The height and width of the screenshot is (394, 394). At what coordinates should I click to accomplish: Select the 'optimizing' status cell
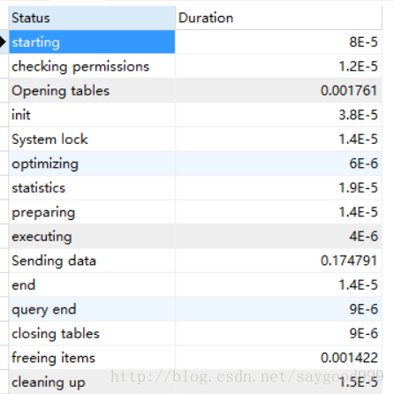[92, 163]
